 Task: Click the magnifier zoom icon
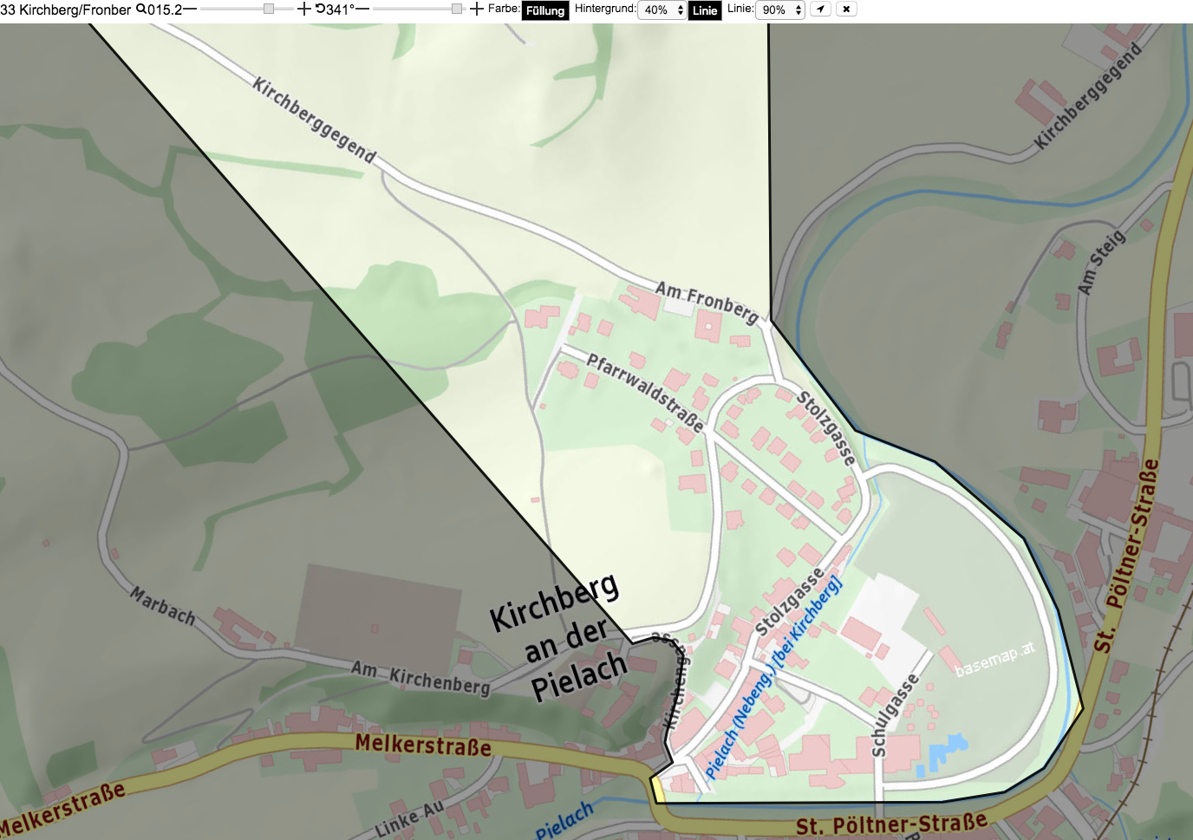[x=141, y=9]
